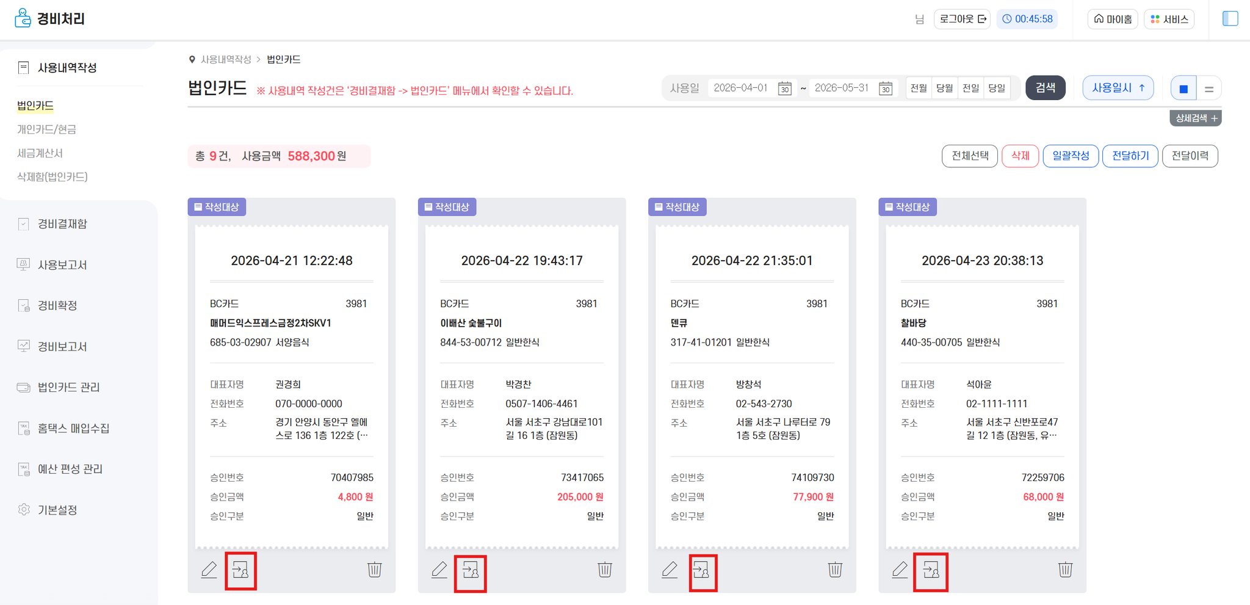The width and height of the screenshot is (1250, 605).
Task: Click the forward icon on 찰바당 card
Action: (931, 571)
